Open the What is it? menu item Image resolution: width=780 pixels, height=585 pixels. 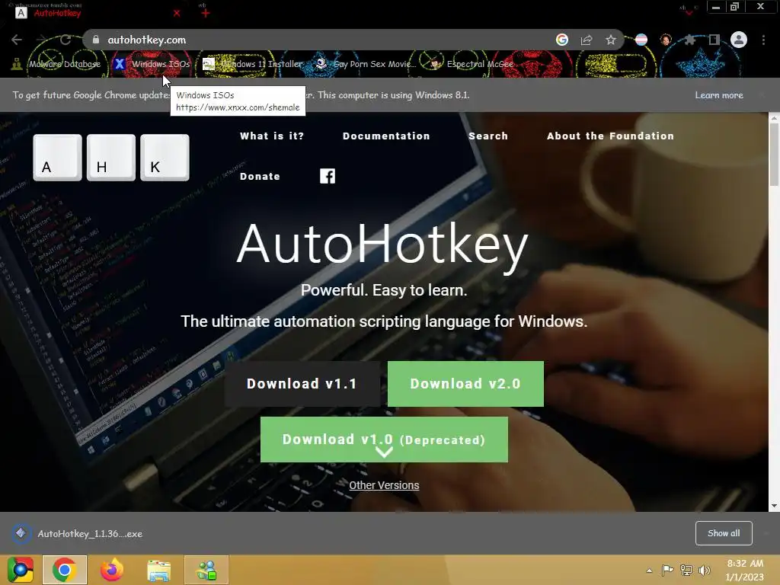click(x=272, y=136)
